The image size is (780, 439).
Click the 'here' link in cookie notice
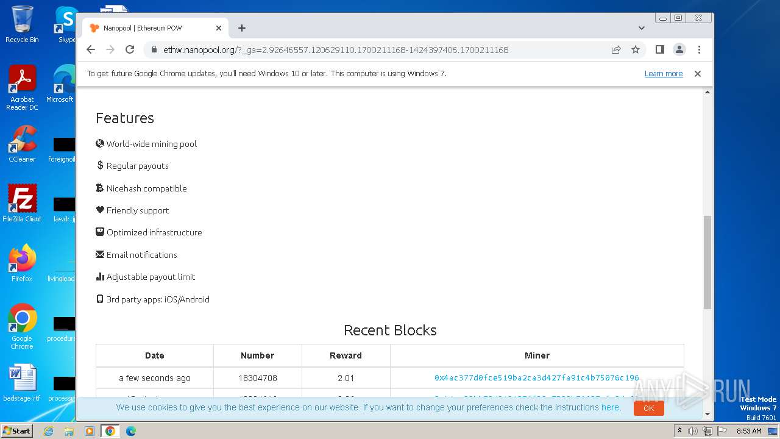click(x=610, y=407)
